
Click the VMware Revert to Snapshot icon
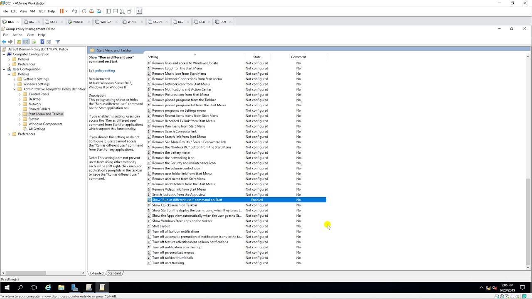click(x=91, y=11)
